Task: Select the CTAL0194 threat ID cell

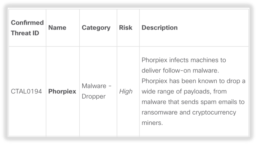Action: tap(26, 92)
